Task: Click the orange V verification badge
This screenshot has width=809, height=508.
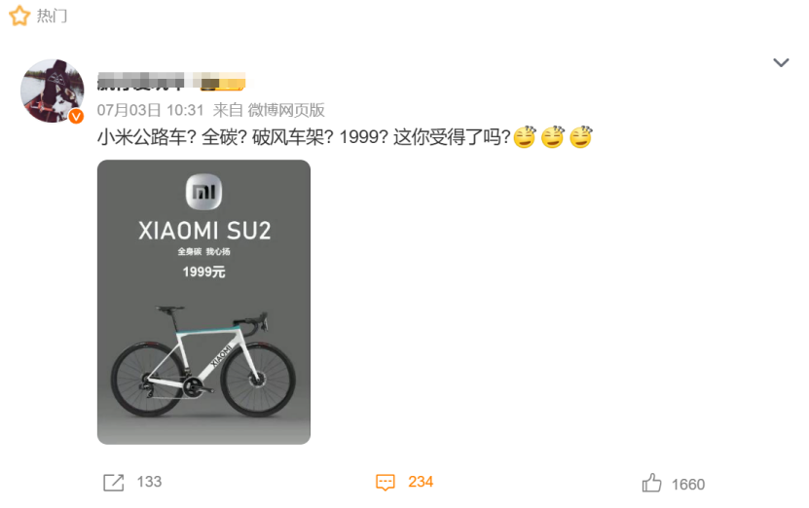Action: click(76, 117)
